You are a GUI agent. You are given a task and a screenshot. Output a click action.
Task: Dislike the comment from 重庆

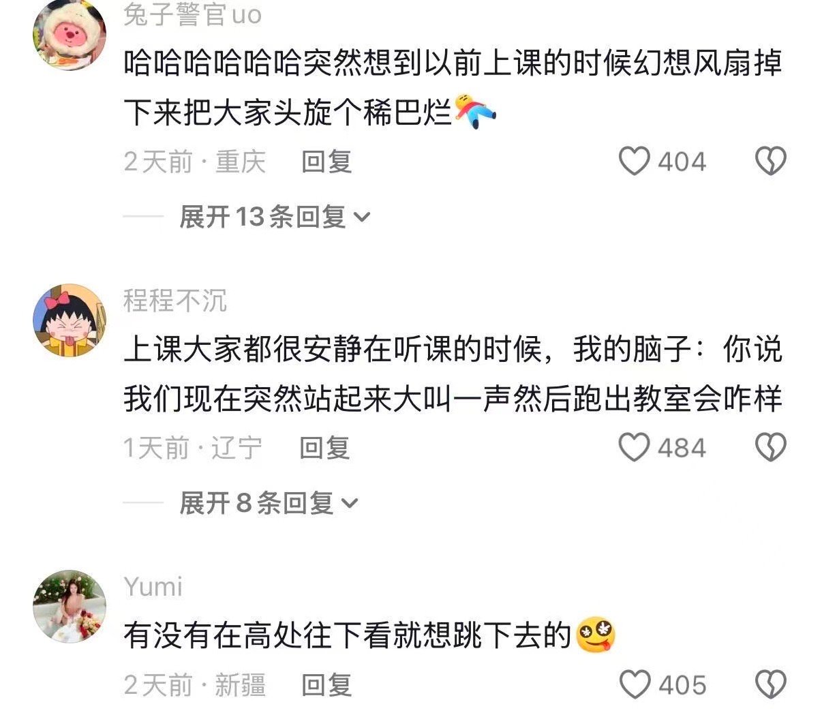point(771,162)
